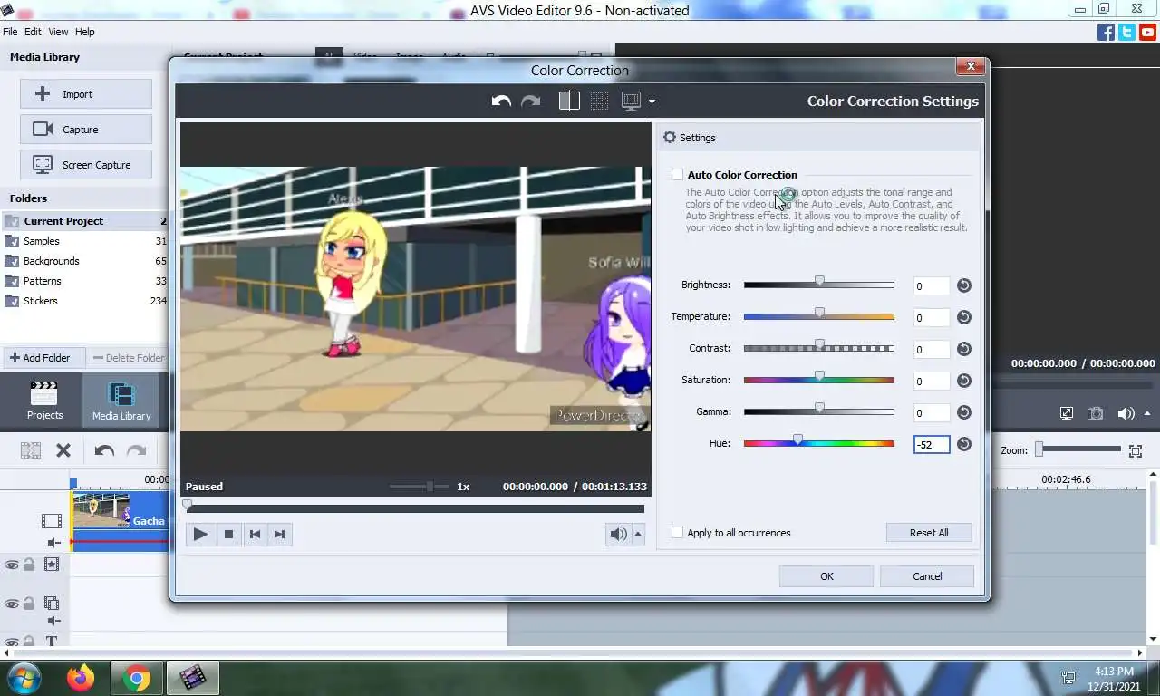The height and width of the screenshot is (696, 1160).
Task: Switch to the Projects tab
Action: pos(44,400)
